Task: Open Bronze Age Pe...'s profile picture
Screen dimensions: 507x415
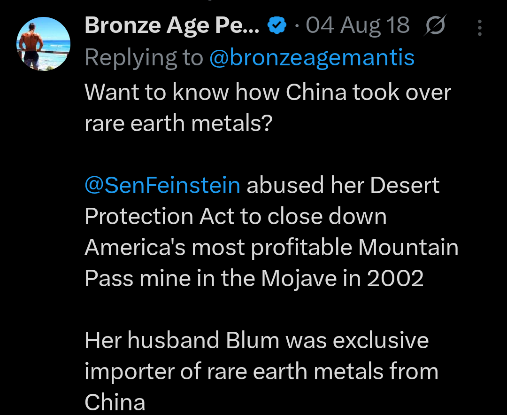Action: [x=43, y=42]
